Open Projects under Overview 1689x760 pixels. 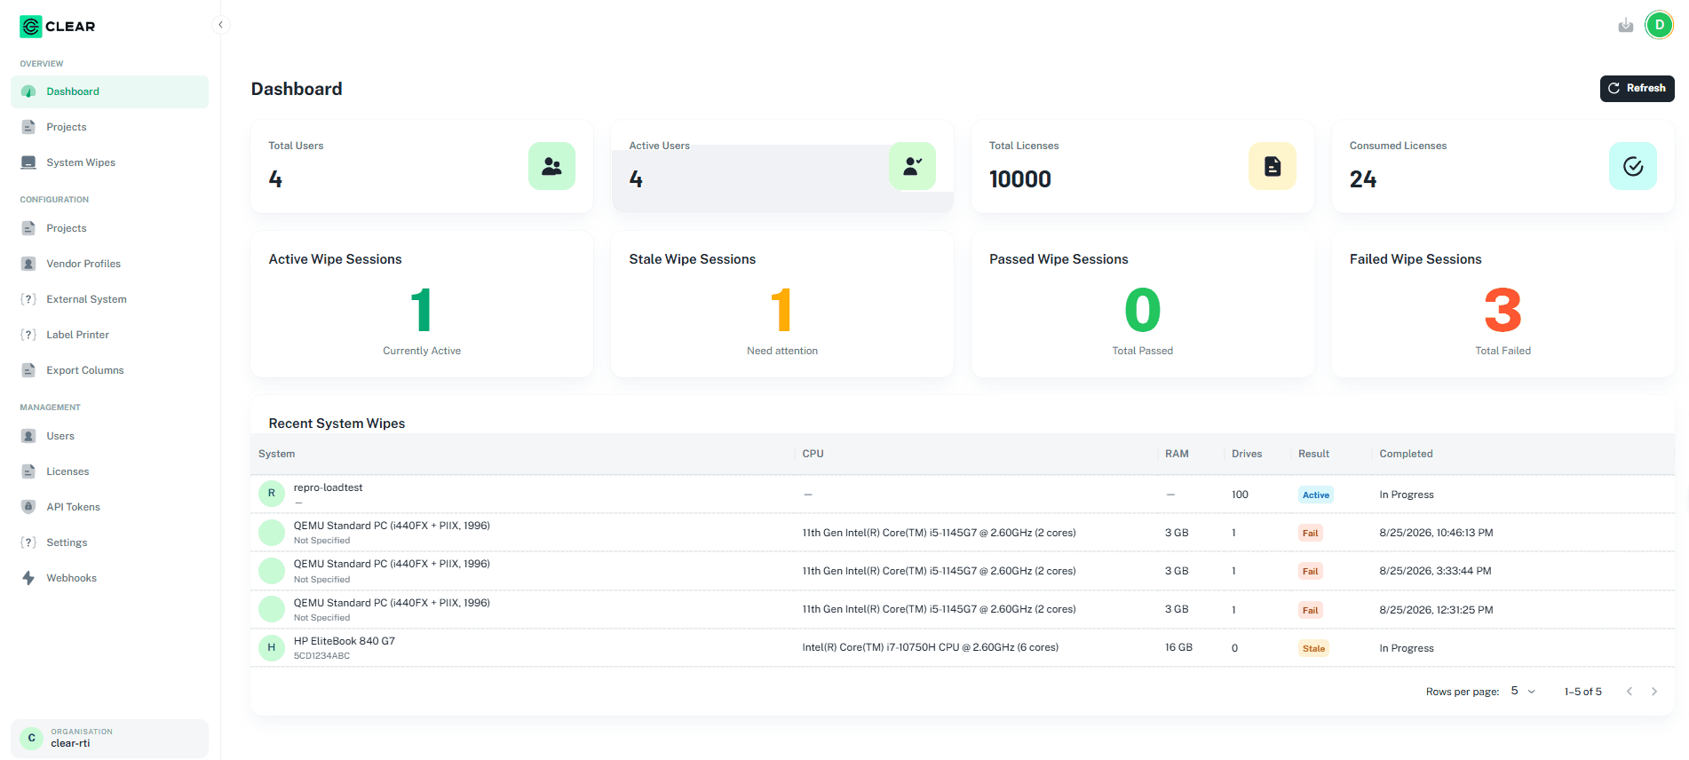109,127
